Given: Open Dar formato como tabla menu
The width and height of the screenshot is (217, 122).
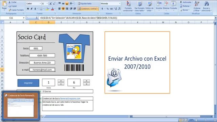Looking at the screenshot, I should 139,6.
